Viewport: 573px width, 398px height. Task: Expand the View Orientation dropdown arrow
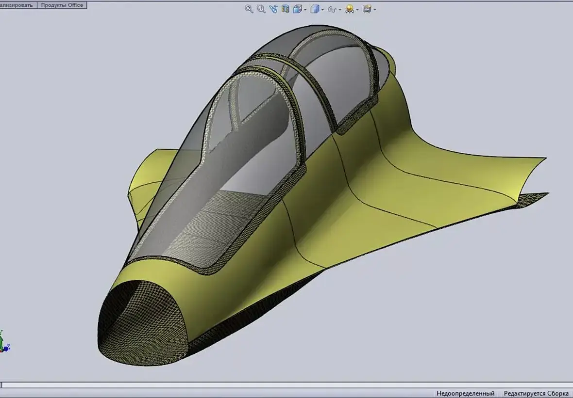(305, 10)
